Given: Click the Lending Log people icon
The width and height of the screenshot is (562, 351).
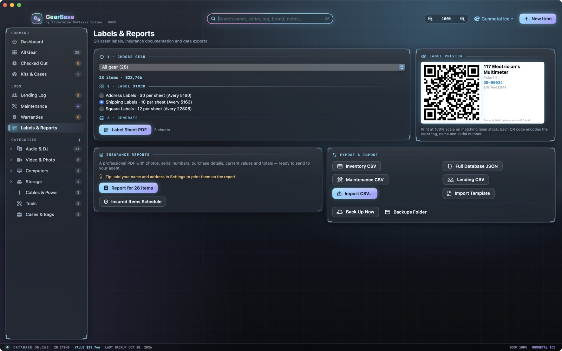Looking at the screenshot, I should tap(14, 95).
